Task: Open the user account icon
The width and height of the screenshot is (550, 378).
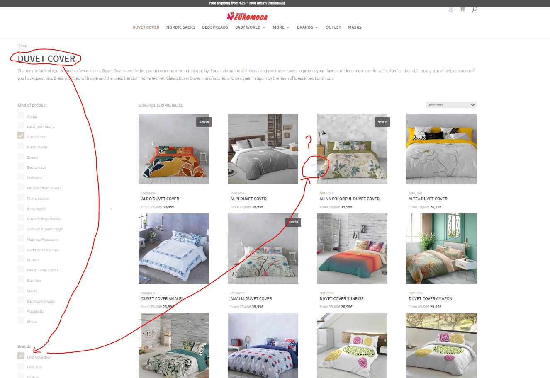Action: click(x=450, y=9)
